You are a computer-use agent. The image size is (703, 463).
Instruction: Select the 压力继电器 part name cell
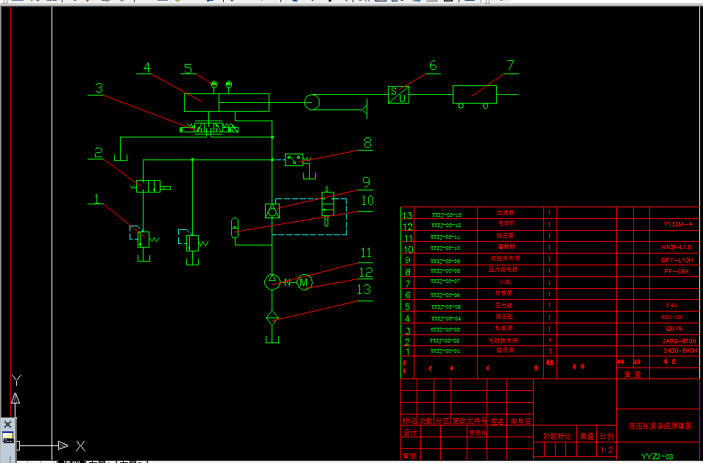503,270
